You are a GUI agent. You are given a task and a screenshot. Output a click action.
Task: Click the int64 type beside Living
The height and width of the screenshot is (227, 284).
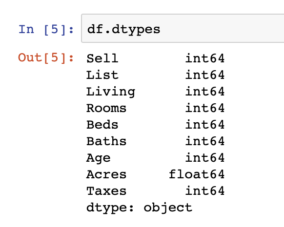(x=205, y=92)
